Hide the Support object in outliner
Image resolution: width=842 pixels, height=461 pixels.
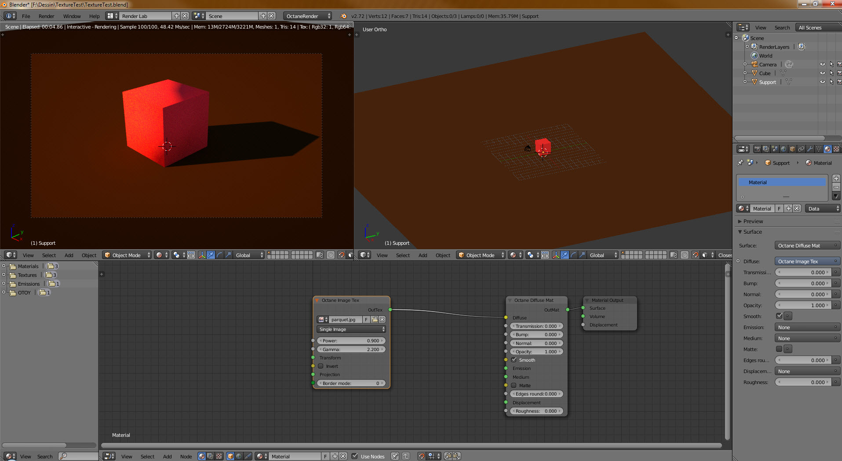click(x=822, y=82)
